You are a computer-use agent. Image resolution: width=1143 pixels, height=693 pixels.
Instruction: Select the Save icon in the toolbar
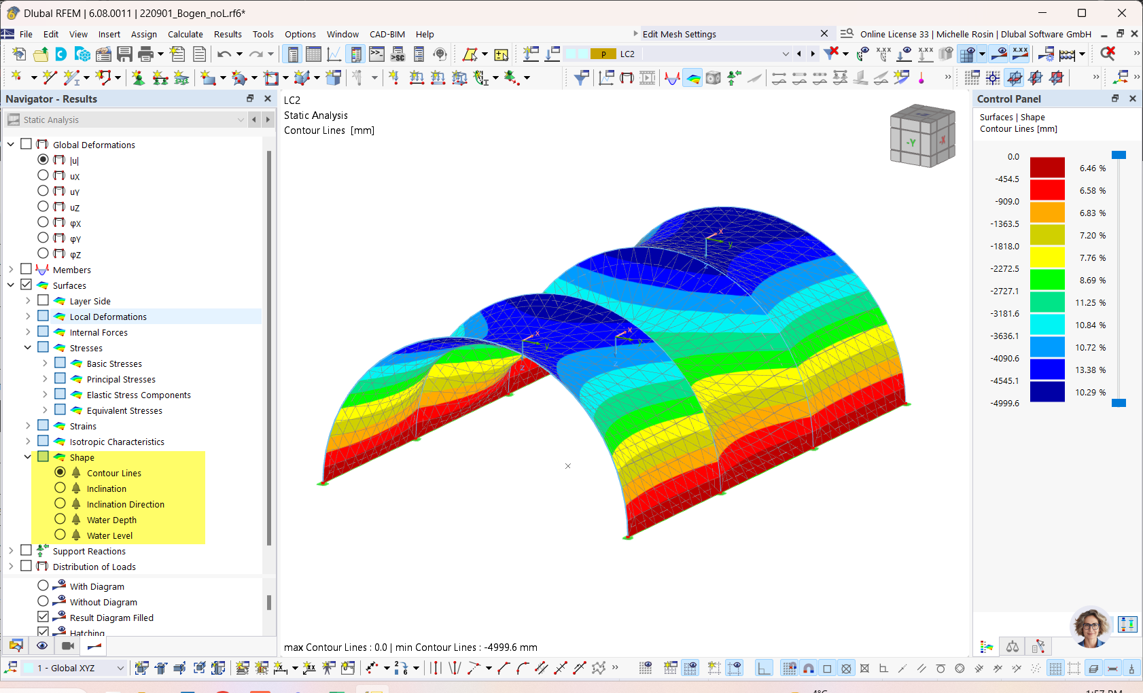click(125, 54)
